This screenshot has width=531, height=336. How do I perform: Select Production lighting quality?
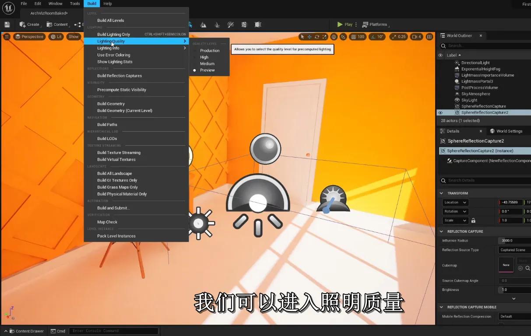[x=210, y=51]
